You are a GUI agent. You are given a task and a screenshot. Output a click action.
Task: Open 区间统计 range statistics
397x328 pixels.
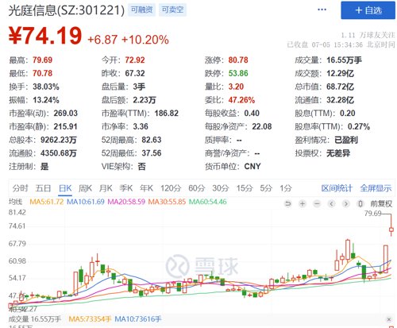click(x=337, y=188)
